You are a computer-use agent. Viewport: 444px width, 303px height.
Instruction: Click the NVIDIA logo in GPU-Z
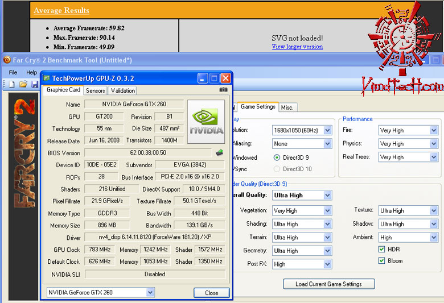[x=206, y=122]
